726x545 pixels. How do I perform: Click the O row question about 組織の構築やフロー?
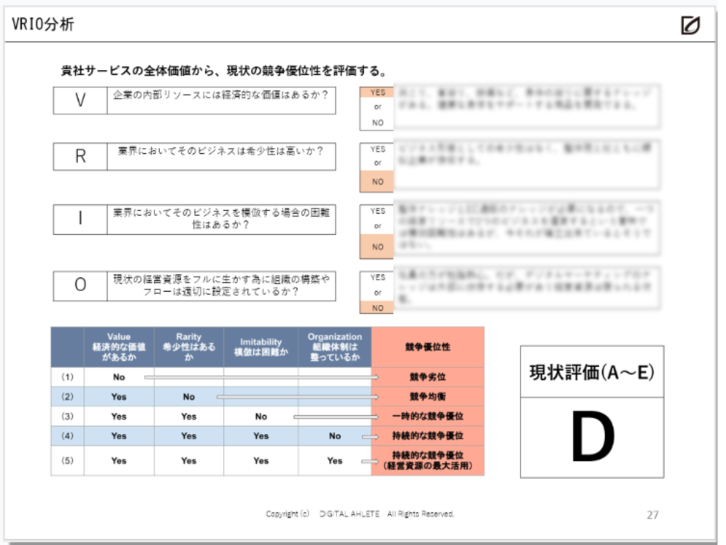click(222, 285)
